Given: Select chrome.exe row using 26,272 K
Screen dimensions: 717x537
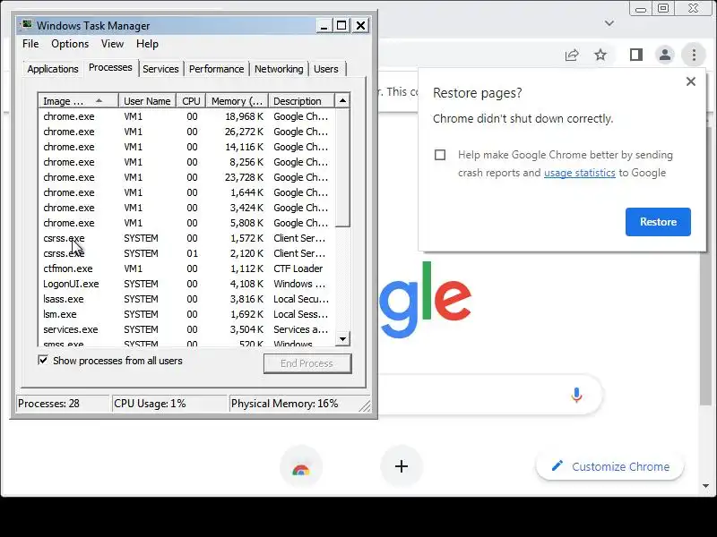Looking at the screenshot, I should click(186, 132).
